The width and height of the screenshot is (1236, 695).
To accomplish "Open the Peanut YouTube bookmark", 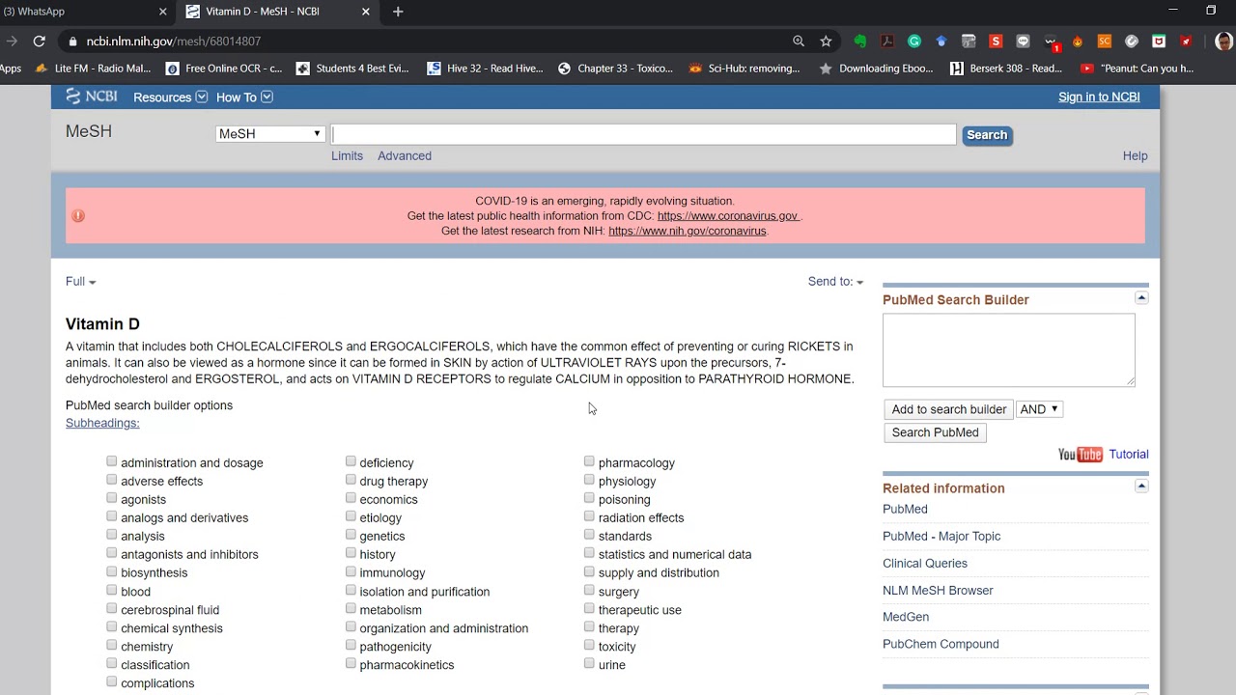I will click(1138, 69).
